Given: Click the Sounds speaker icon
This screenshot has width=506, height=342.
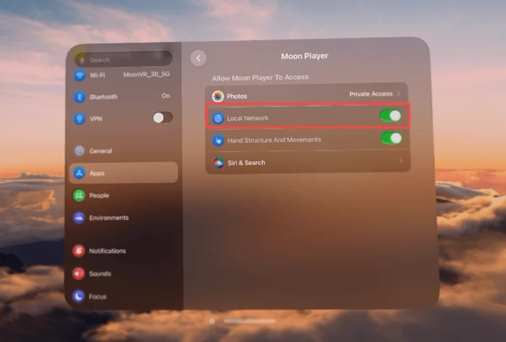Looking at the screenshot, I should (79, 273).
